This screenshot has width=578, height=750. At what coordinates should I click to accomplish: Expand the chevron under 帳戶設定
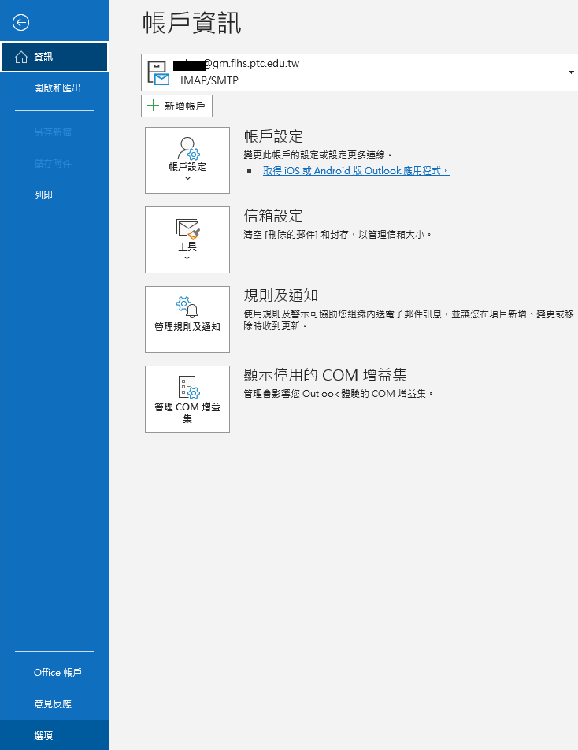click(x=187, y=178)
